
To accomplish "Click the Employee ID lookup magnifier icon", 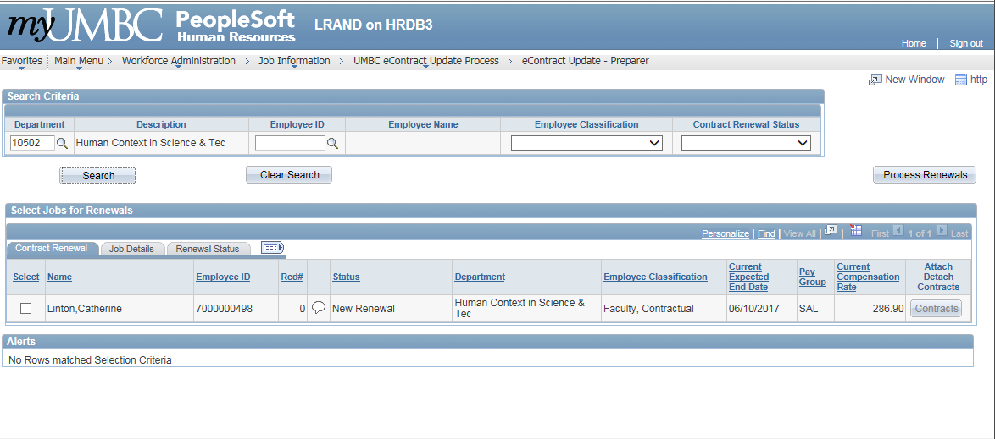I will [332, 144].
